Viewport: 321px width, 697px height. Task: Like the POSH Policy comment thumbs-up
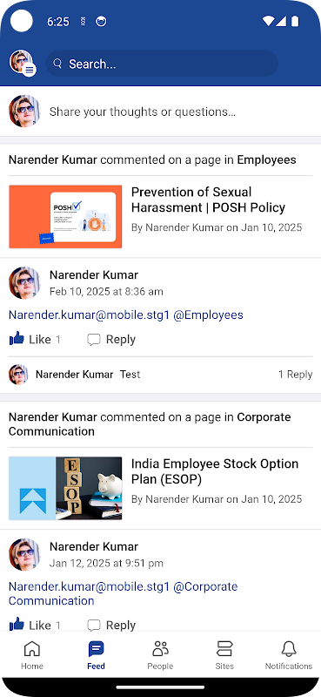(x=17, y=339)
